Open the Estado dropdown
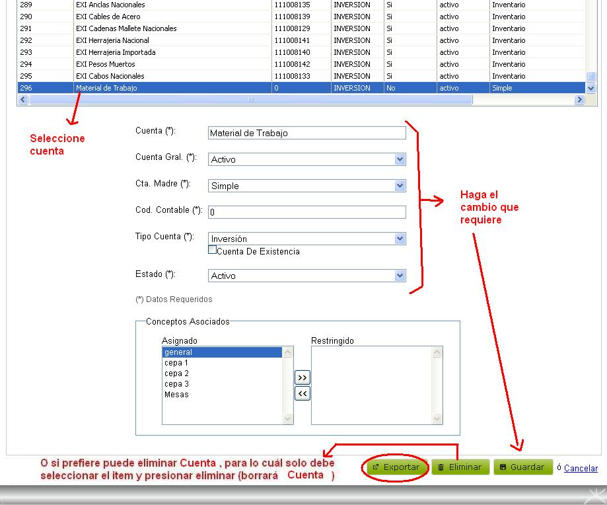The height and width of the screenshot is (505, 607). 398,276
